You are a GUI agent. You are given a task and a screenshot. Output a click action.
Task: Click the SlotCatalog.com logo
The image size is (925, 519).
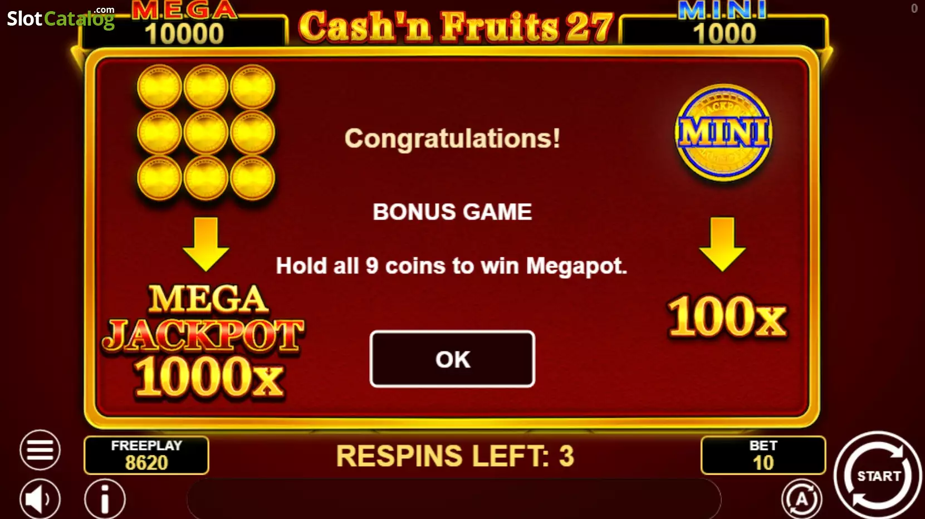60,18
